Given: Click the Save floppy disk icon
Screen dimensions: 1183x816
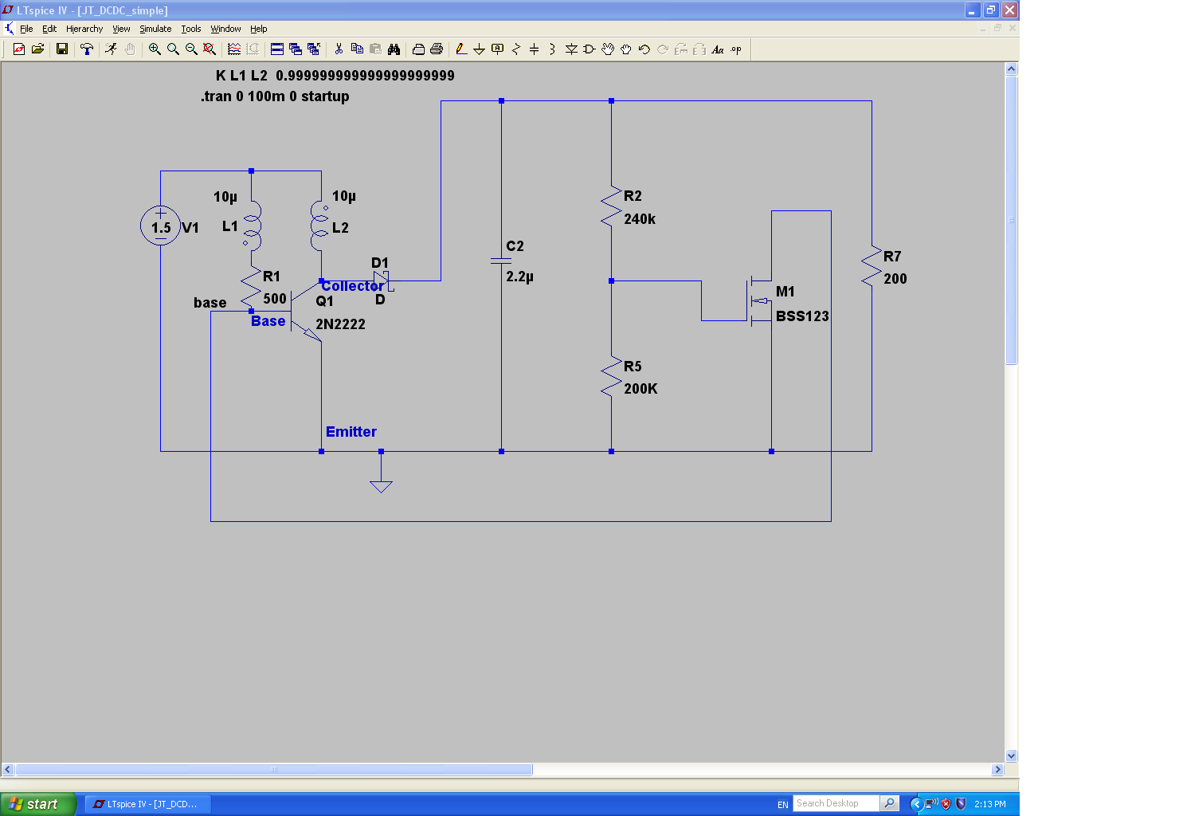Looking at the screenshot, I should point(61,49).
